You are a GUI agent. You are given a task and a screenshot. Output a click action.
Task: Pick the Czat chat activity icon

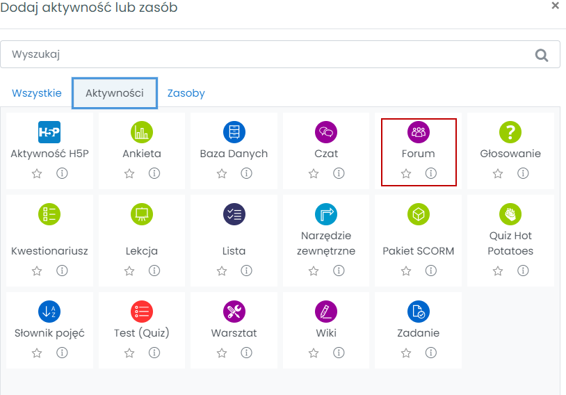(x=326, y=131)
